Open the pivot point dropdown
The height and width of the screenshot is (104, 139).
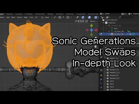coord(55,17)
